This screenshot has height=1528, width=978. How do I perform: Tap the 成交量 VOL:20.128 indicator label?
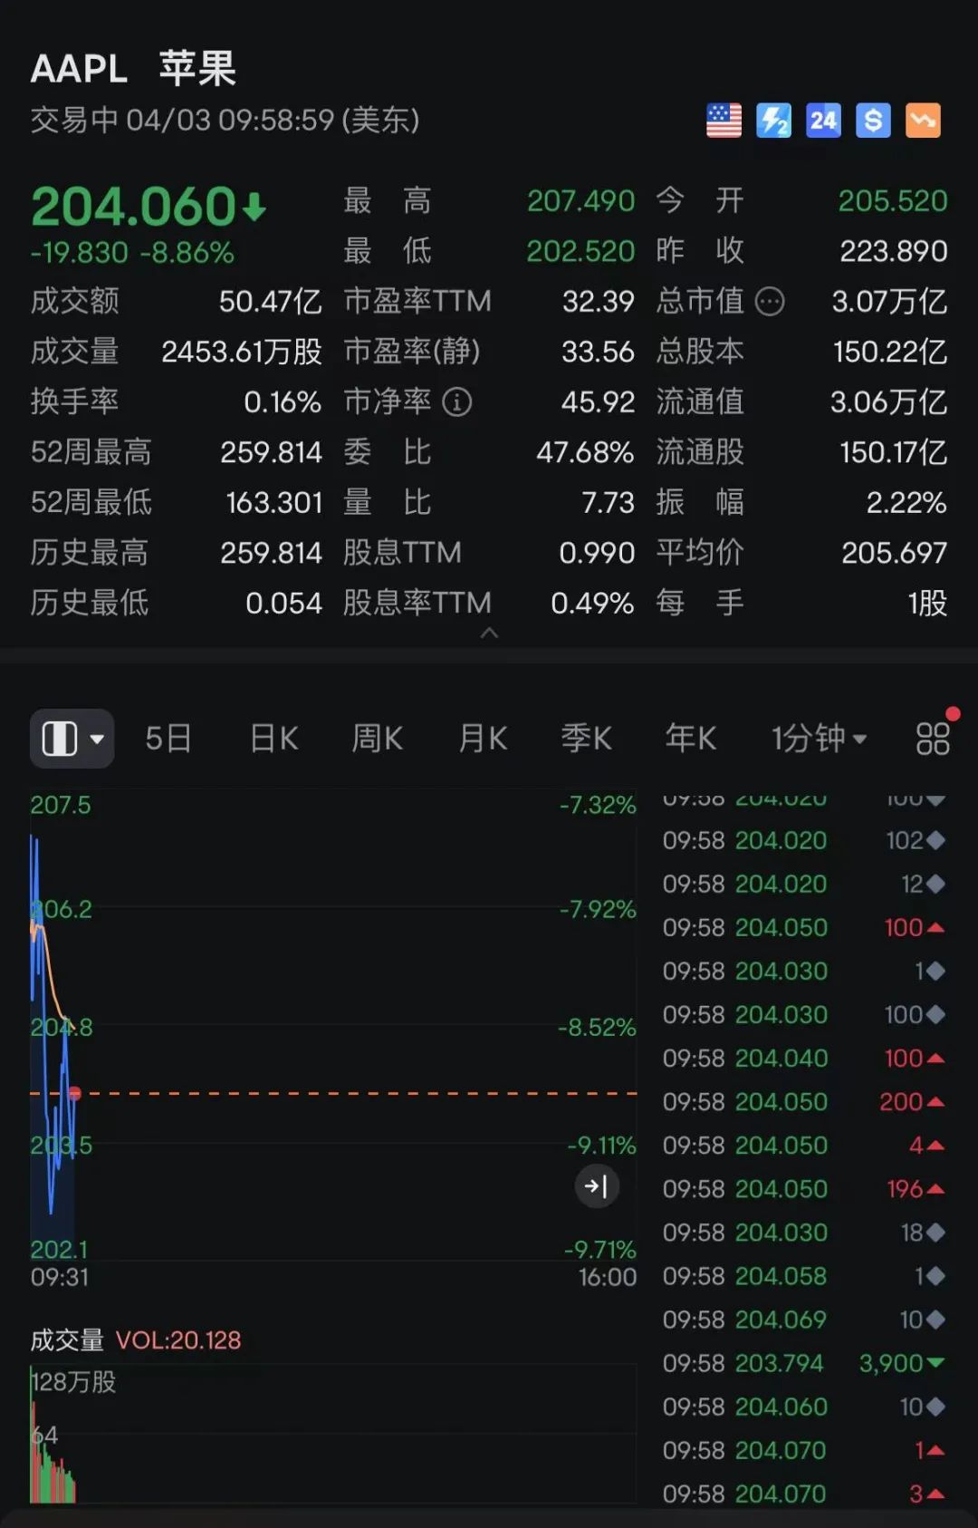[136, 1340]
